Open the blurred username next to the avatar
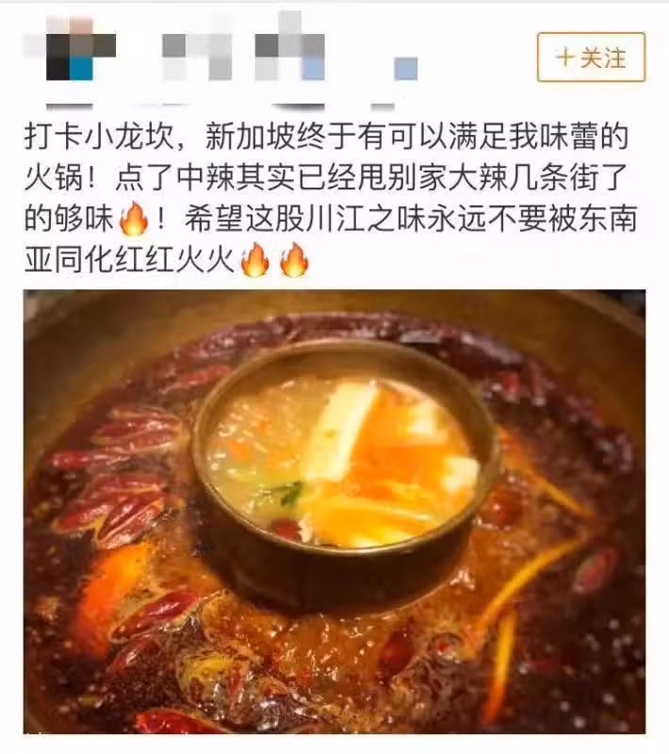The width and height of the screenshot is (669, 754). 288,51
